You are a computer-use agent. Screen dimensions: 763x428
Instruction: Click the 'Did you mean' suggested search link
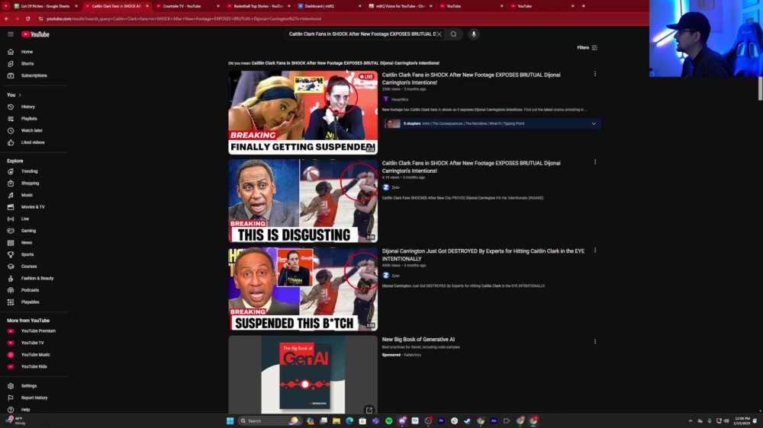pyautogui.click(x=345, y=63)
